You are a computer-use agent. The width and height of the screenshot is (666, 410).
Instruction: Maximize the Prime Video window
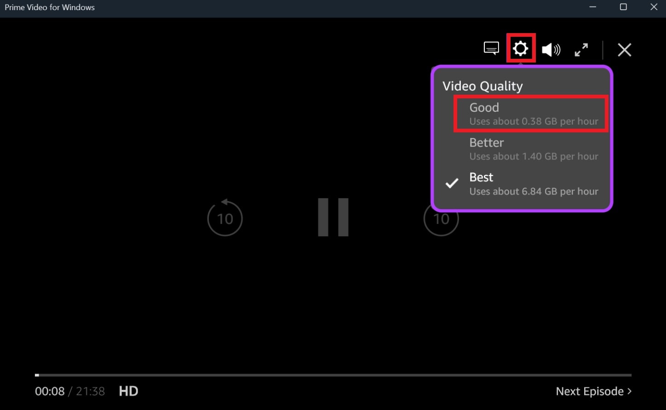623,7
